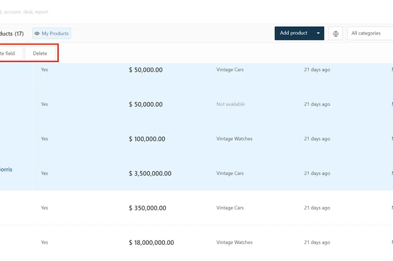Click the $ 350,000.00 price cell
The height and width of the screenshot is (261, 393).
(147, 208)
